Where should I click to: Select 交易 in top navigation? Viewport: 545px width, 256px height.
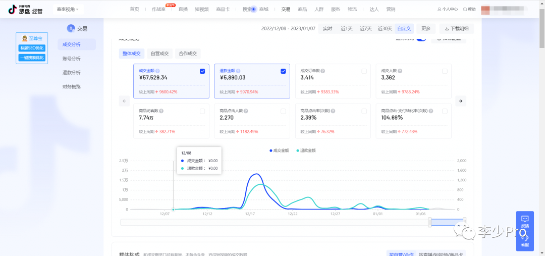click(x=286, y=10)
